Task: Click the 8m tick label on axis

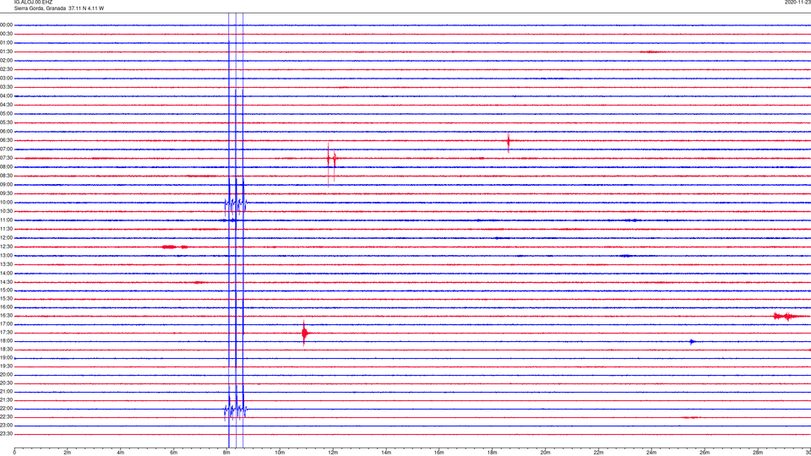Action: click(x=226, y=453)
